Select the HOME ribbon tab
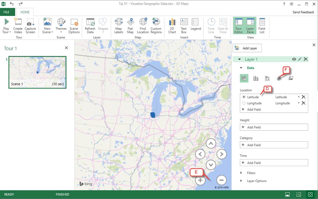This screenshot has width=318, height=199. 25,12
